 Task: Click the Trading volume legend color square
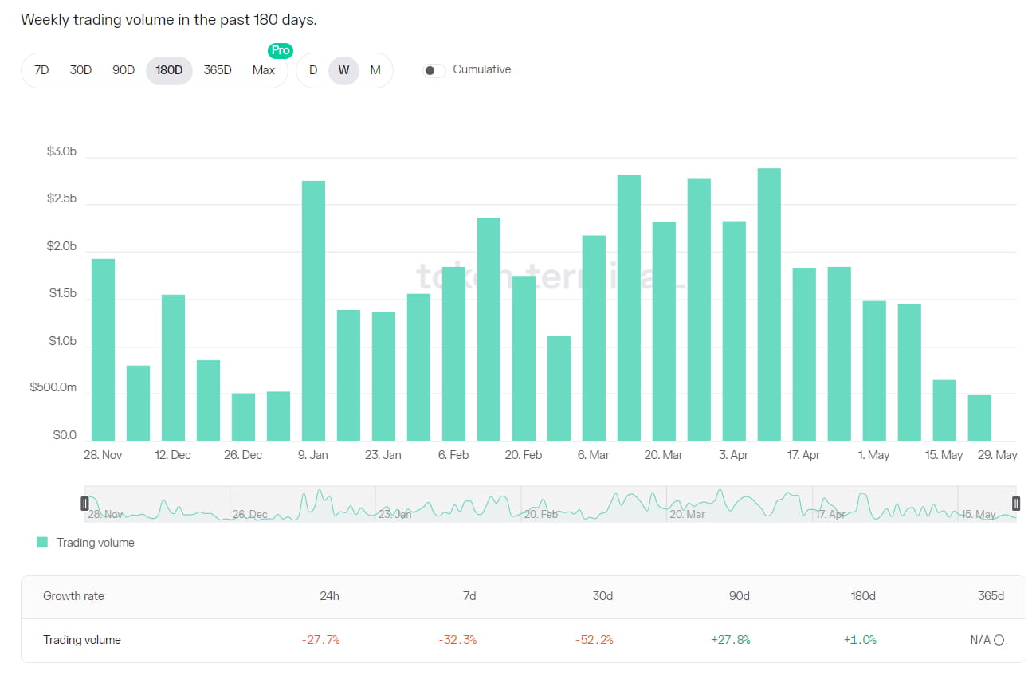pyautogui.click(x=42, y=543)
